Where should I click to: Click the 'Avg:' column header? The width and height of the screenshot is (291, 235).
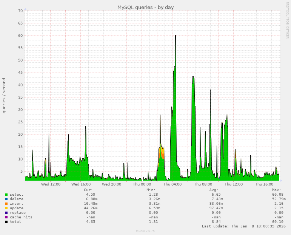coord(214,190)
